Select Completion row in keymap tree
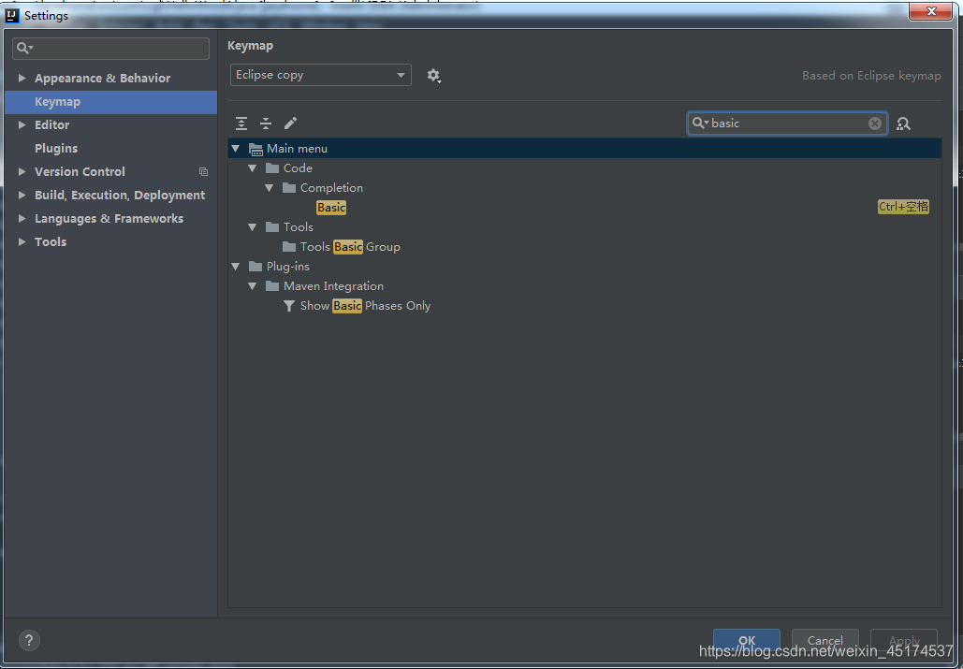Viewport: 963px width, 669px height. pyautogui.click(x=585, y=188)
